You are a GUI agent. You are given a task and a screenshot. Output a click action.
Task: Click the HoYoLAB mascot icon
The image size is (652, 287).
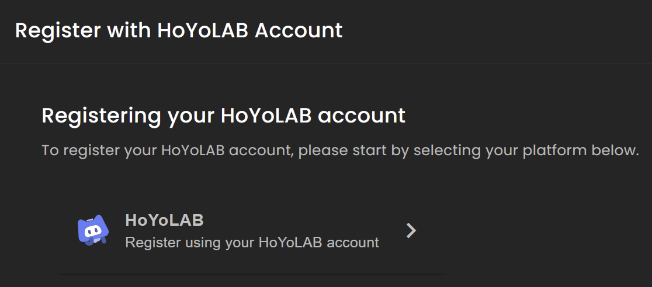93,230
